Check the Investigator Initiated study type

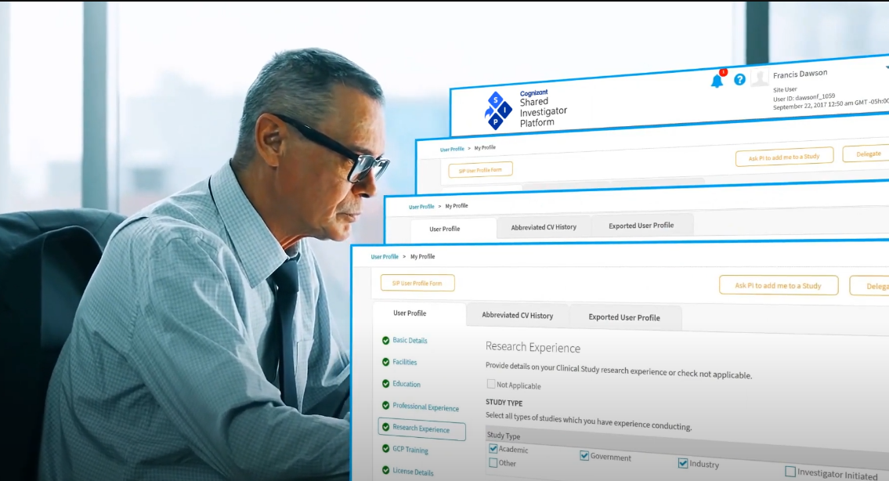[x=790, y=472]
